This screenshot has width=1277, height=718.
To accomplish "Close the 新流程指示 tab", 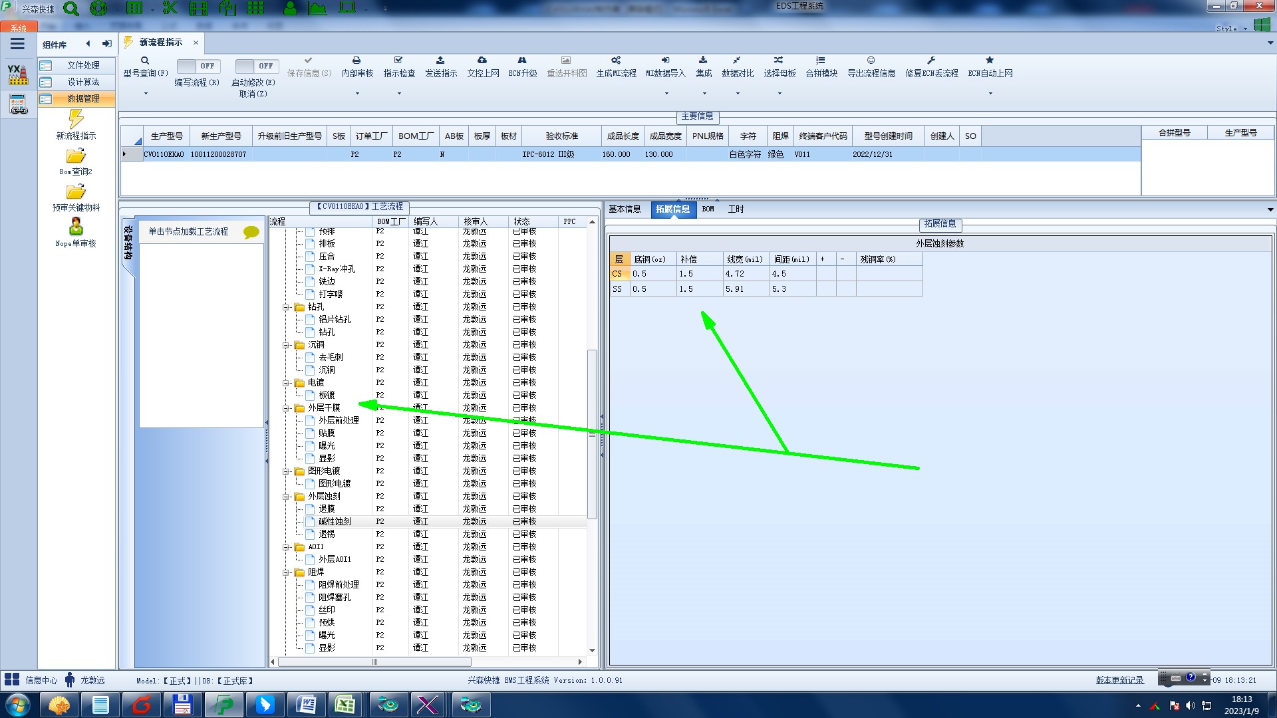I will point(196,43).
